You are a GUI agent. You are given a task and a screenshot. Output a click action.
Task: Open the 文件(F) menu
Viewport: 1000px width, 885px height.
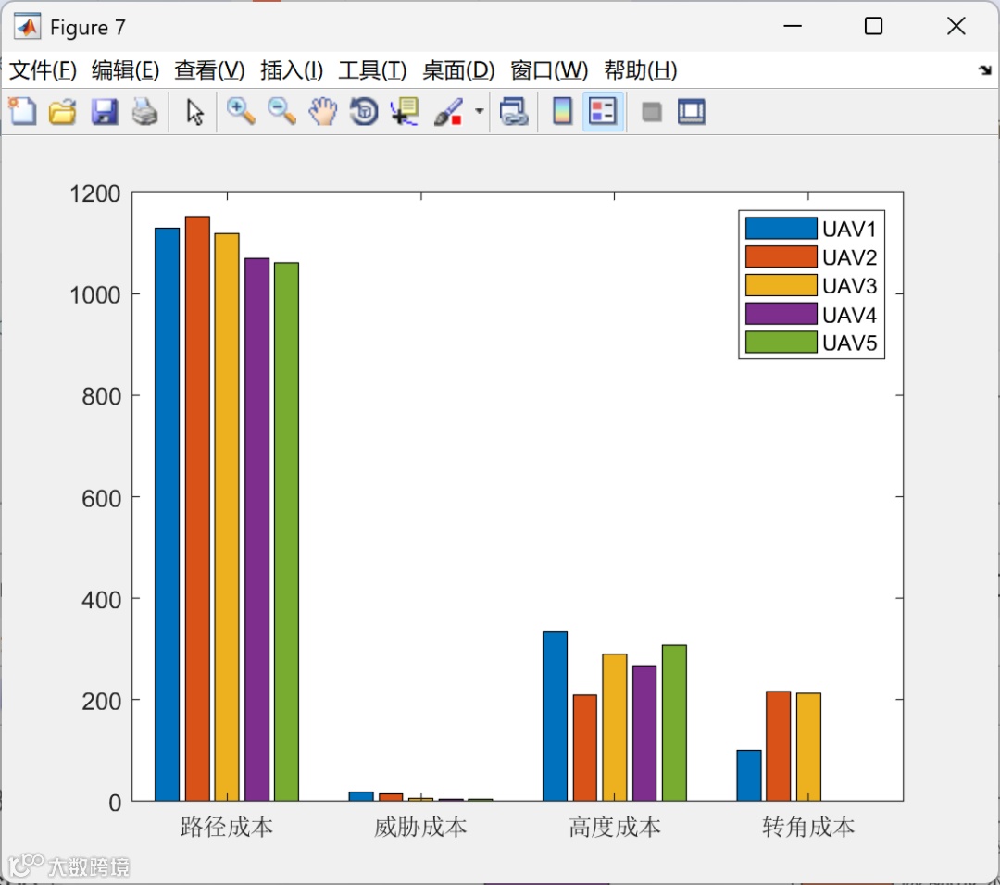point(43,69)
